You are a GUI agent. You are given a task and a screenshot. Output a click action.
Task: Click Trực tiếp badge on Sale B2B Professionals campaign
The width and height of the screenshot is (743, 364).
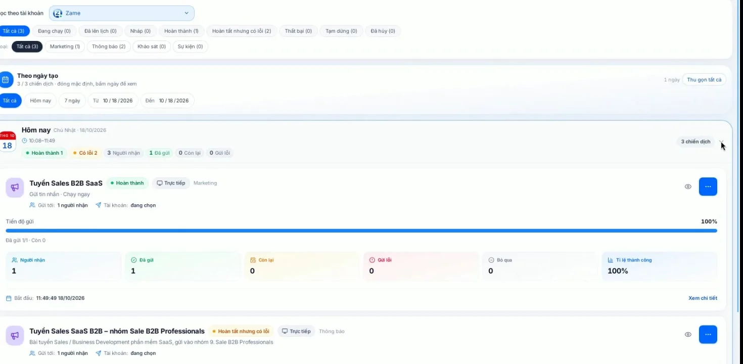point(296,331)
